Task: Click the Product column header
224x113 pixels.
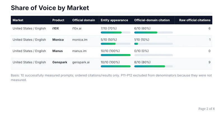Action: click(58, 20)
